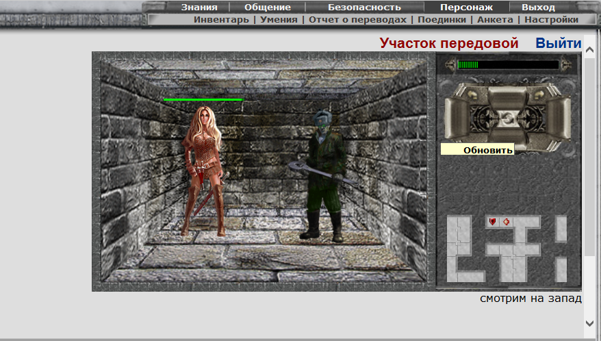
Task: Open the Знания menu
Action: [199, 8]
